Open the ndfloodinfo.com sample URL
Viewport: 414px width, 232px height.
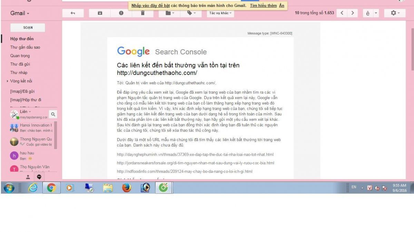[x=185, y=171]
